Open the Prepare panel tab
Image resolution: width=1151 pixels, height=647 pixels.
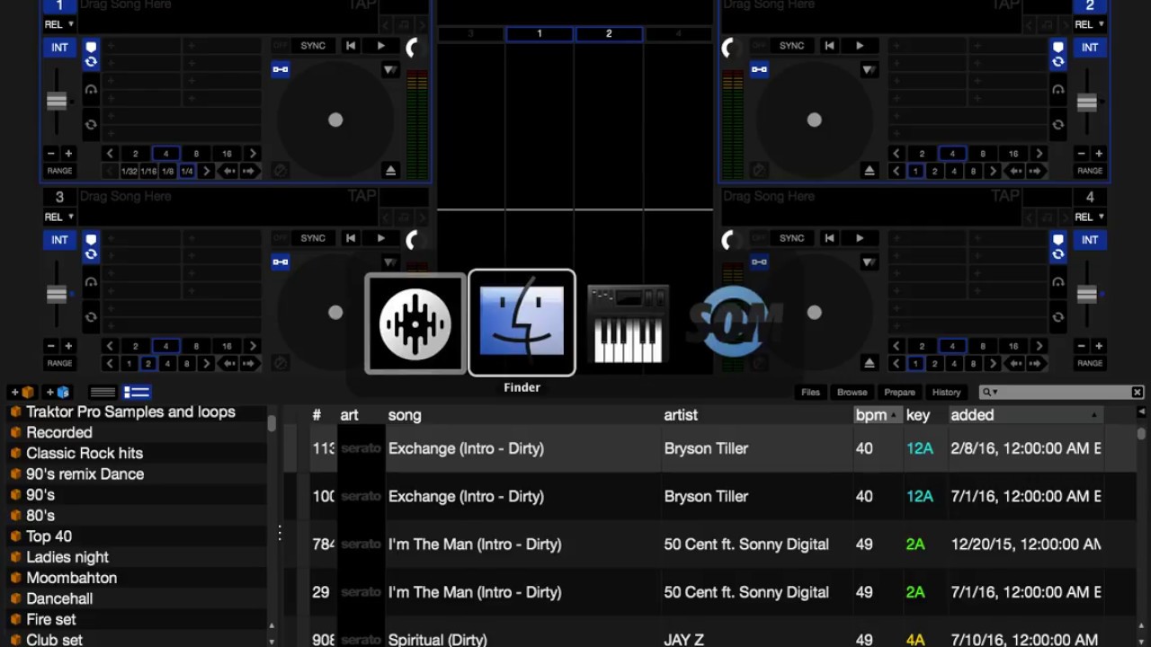899,392
